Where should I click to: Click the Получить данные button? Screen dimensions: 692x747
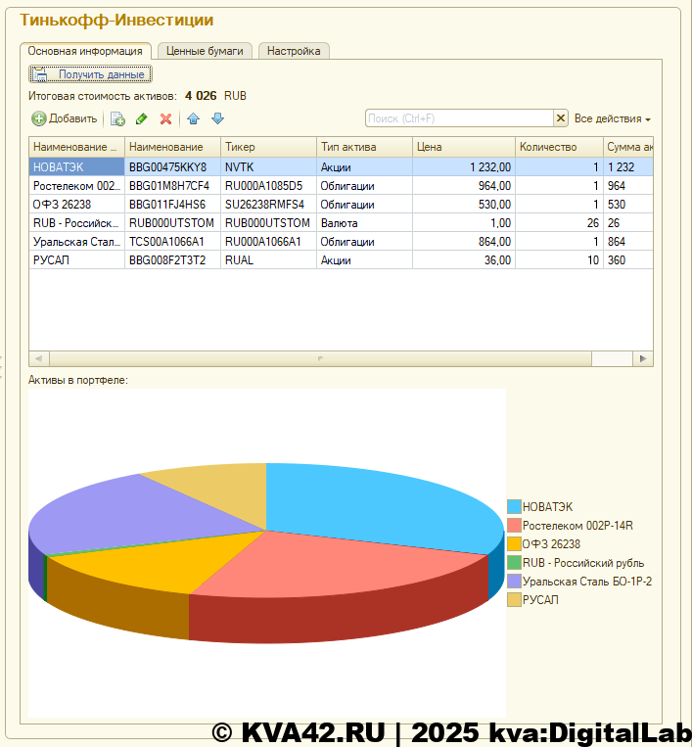90,74
